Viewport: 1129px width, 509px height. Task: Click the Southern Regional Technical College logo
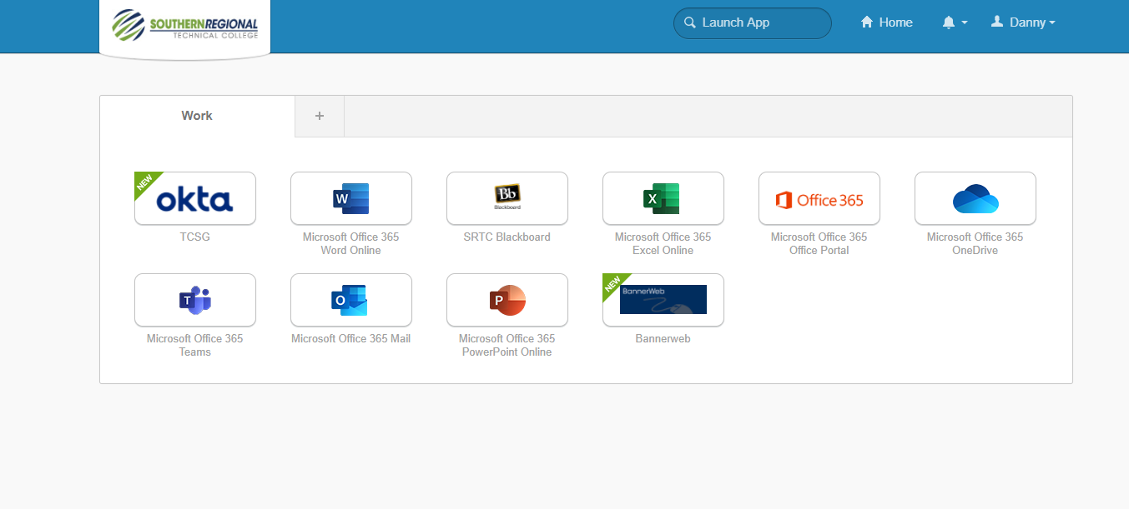185,25
